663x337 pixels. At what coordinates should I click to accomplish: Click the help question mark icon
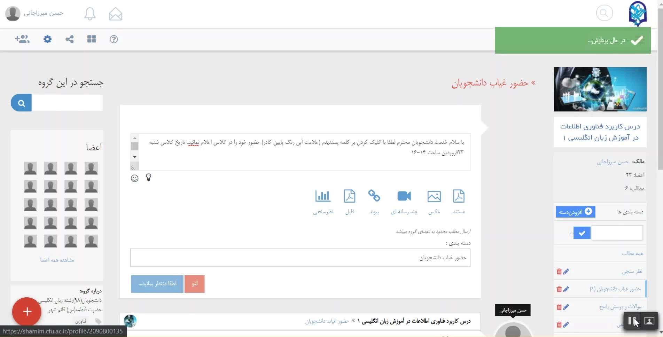(114, 39)
